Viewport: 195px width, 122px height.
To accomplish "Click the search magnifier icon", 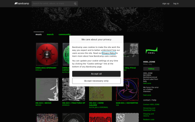I will (x=75, y=4).
